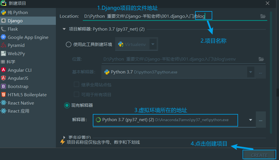Click the Virtualenv Python icon
This screenshot has height=160, width=279.
coord(121,44)
